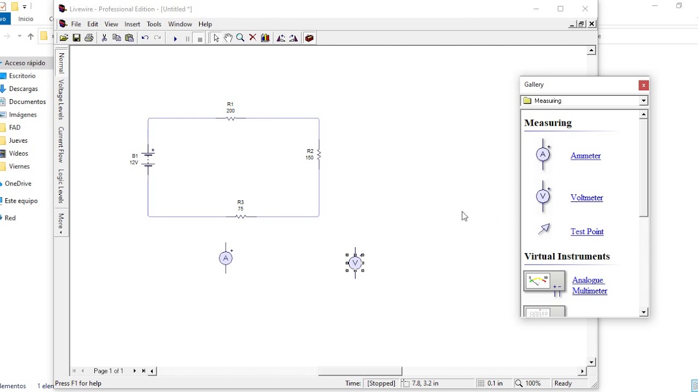Select the hand pan tool
This screenshot has width=698, height=392.
[x=228, y=38]
